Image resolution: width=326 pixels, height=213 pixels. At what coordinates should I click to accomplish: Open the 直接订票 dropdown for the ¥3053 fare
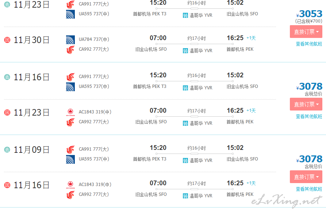pyautogui.click(x=306, y=32)
